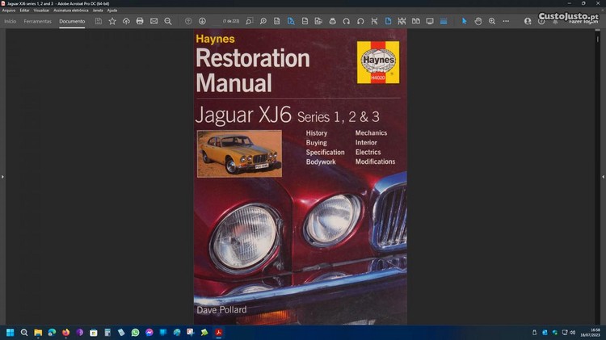Viewport: 606px width, 340px height.
Task: Click the Jaguar thumbnail photo on cover
Action: [239, 153]
